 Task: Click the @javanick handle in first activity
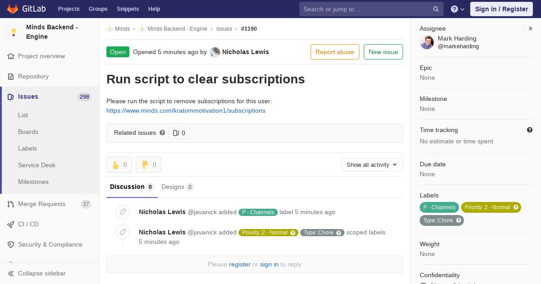[202, 212]
